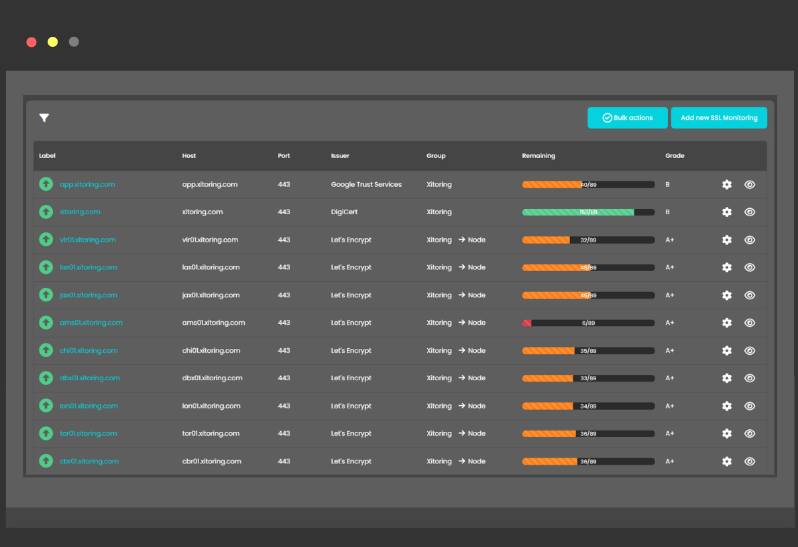
Task: Click 'Google Trust Services' issuer cell
Action: (x=366, y=184)
